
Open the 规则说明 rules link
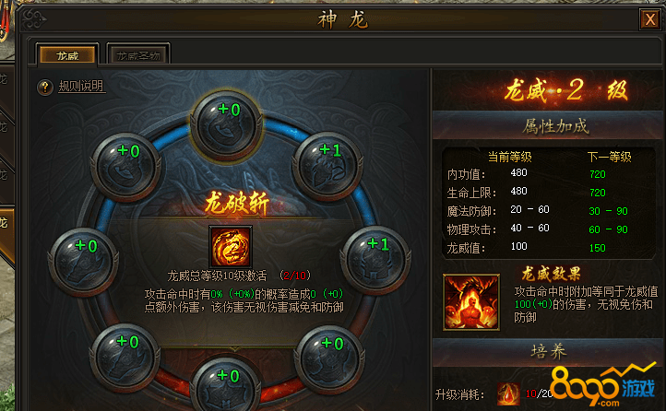[x=81, y=87]
